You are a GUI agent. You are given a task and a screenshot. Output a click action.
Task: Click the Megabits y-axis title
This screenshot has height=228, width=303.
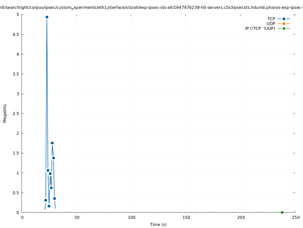pos(5,113)
